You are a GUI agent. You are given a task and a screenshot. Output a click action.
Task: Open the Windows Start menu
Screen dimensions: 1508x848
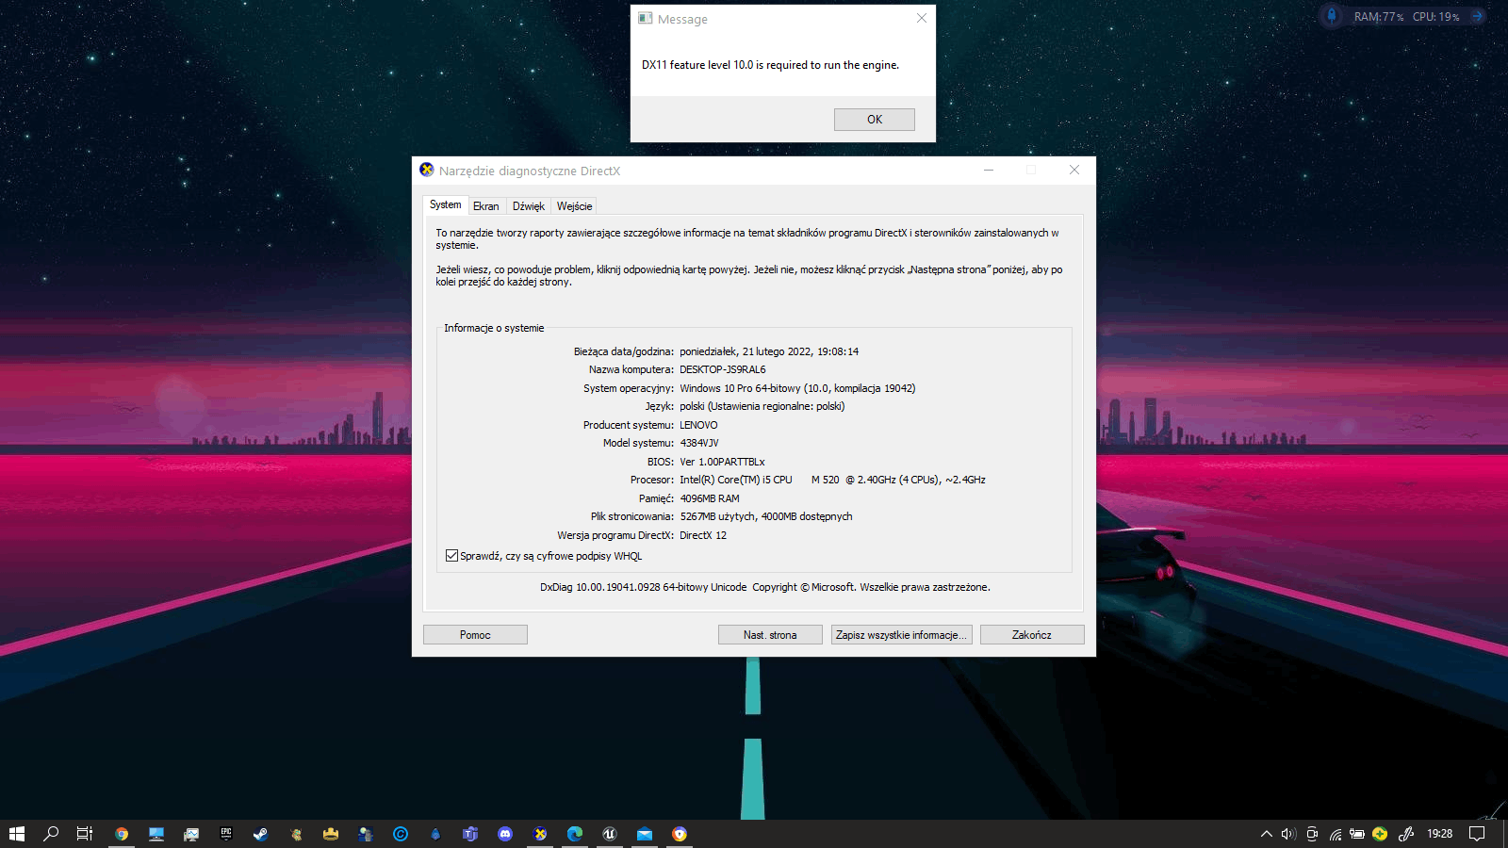point(17,834)
